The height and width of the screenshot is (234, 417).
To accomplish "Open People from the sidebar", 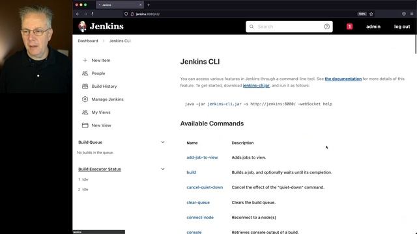I will click(x=98, y=73).
